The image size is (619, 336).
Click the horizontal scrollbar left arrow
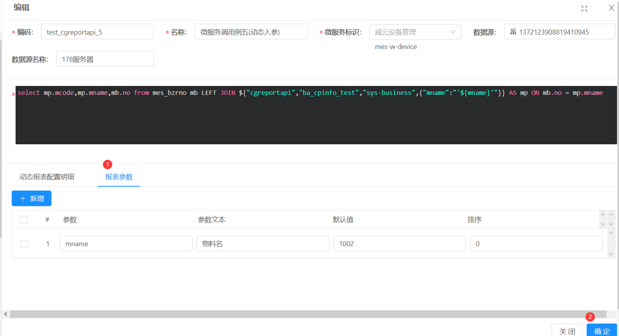(x=5, y=314)
